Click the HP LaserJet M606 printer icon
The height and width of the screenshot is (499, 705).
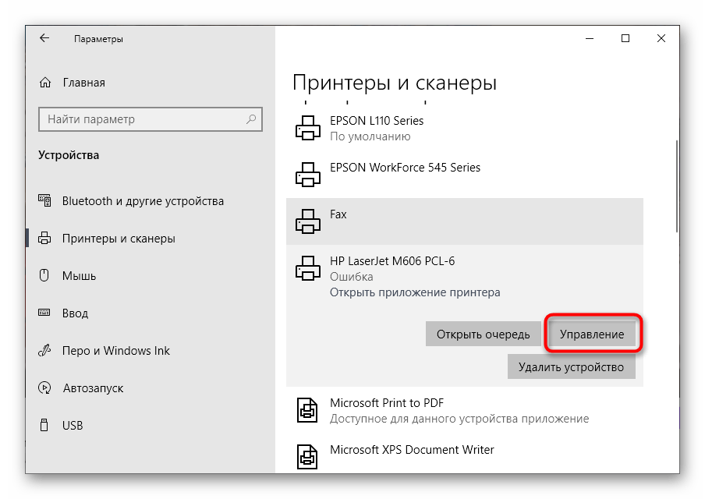[x=308, y=269]
